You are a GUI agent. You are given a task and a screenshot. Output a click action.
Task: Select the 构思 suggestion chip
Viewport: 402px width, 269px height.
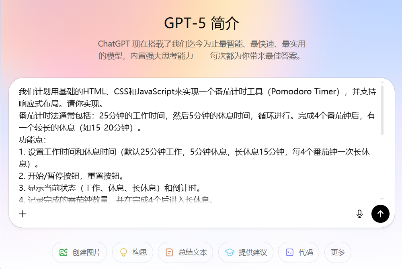tap(133, 253)
